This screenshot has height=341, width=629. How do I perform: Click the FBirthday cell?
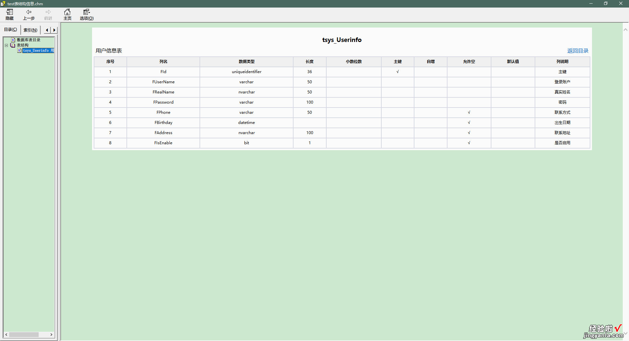click(163, 123)
